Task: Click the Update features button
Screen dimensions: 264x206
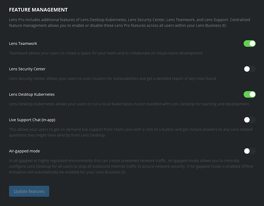Action: (29, 191)
